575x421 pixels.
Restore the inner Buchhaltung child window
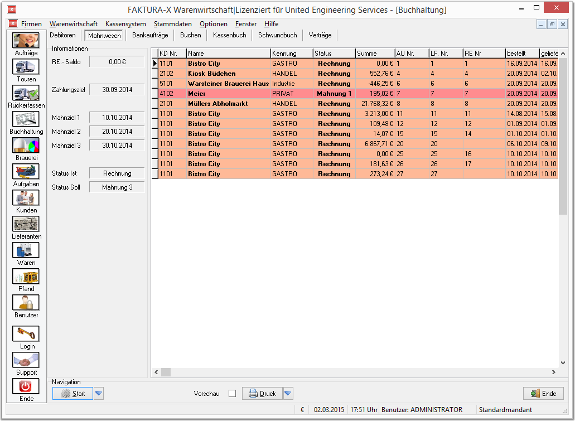pyautogui.click(x=552, y=24)
